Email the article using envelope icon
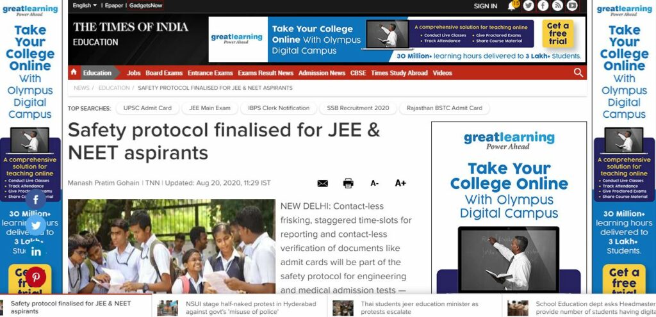 click(323, 183)
